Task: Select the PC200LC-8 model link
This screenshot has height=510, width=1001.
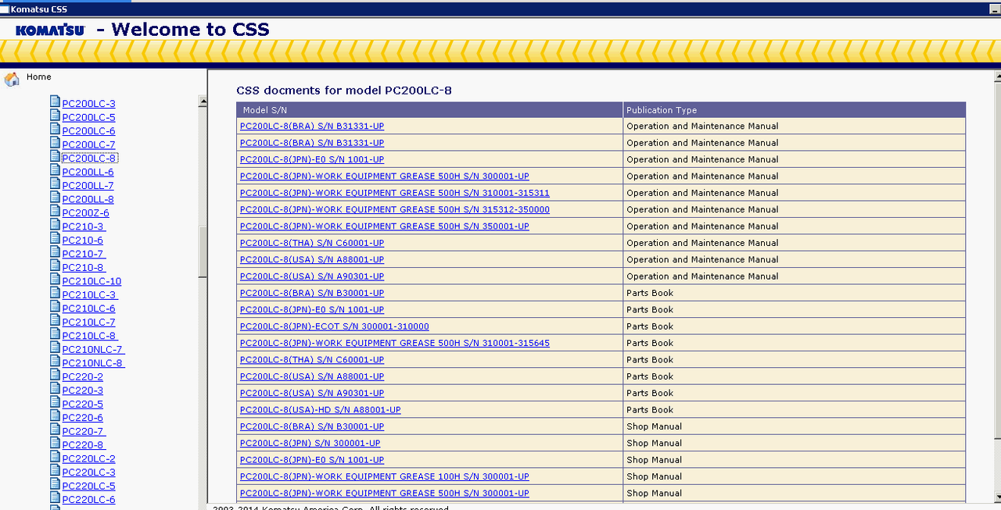Action: (89, 158)
